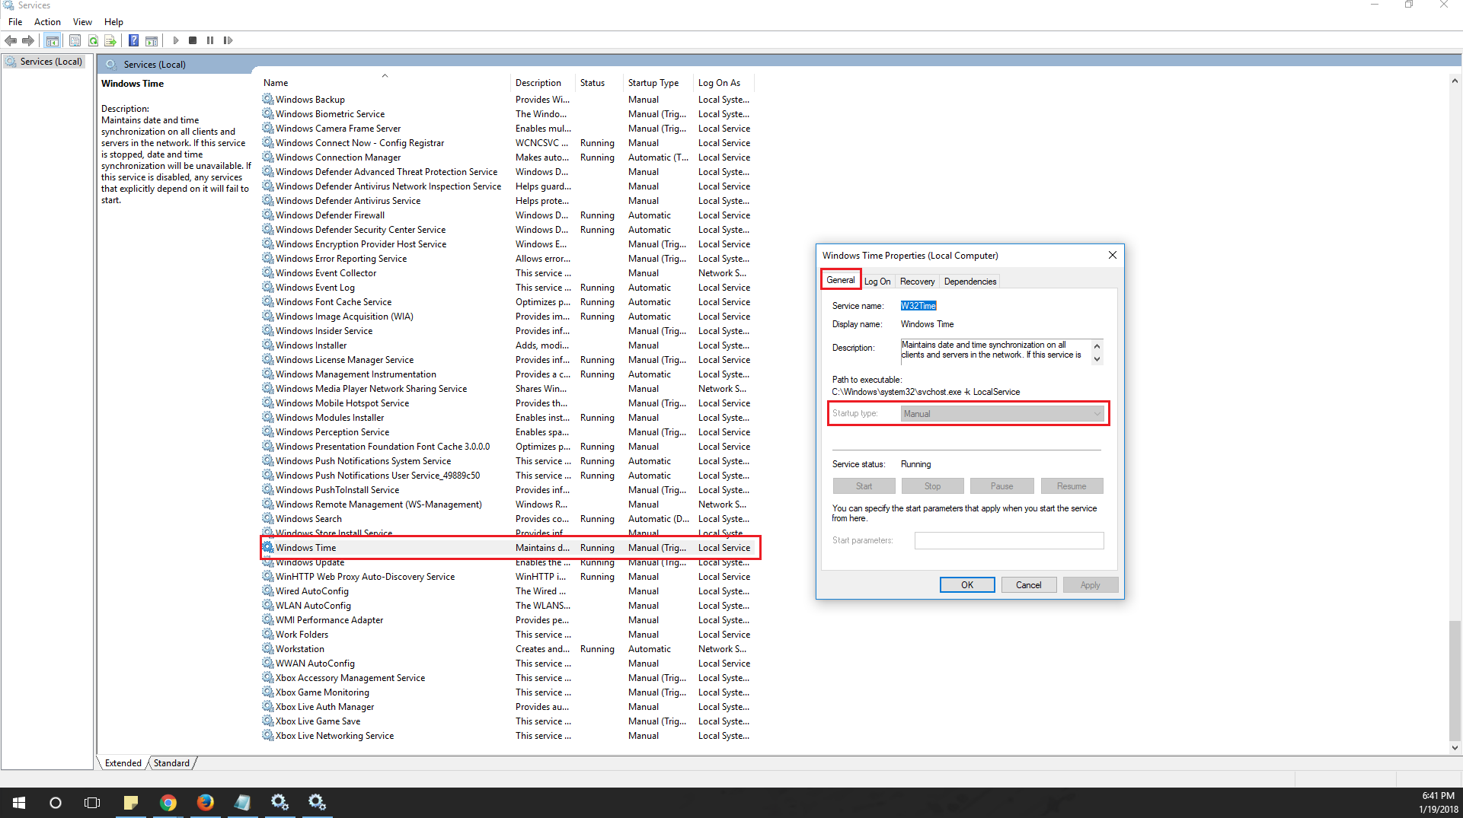Viewport: 1463px width, 818px height.
Task: Click the Refresh toolbar icon
Action: click(x=93, y=40)
